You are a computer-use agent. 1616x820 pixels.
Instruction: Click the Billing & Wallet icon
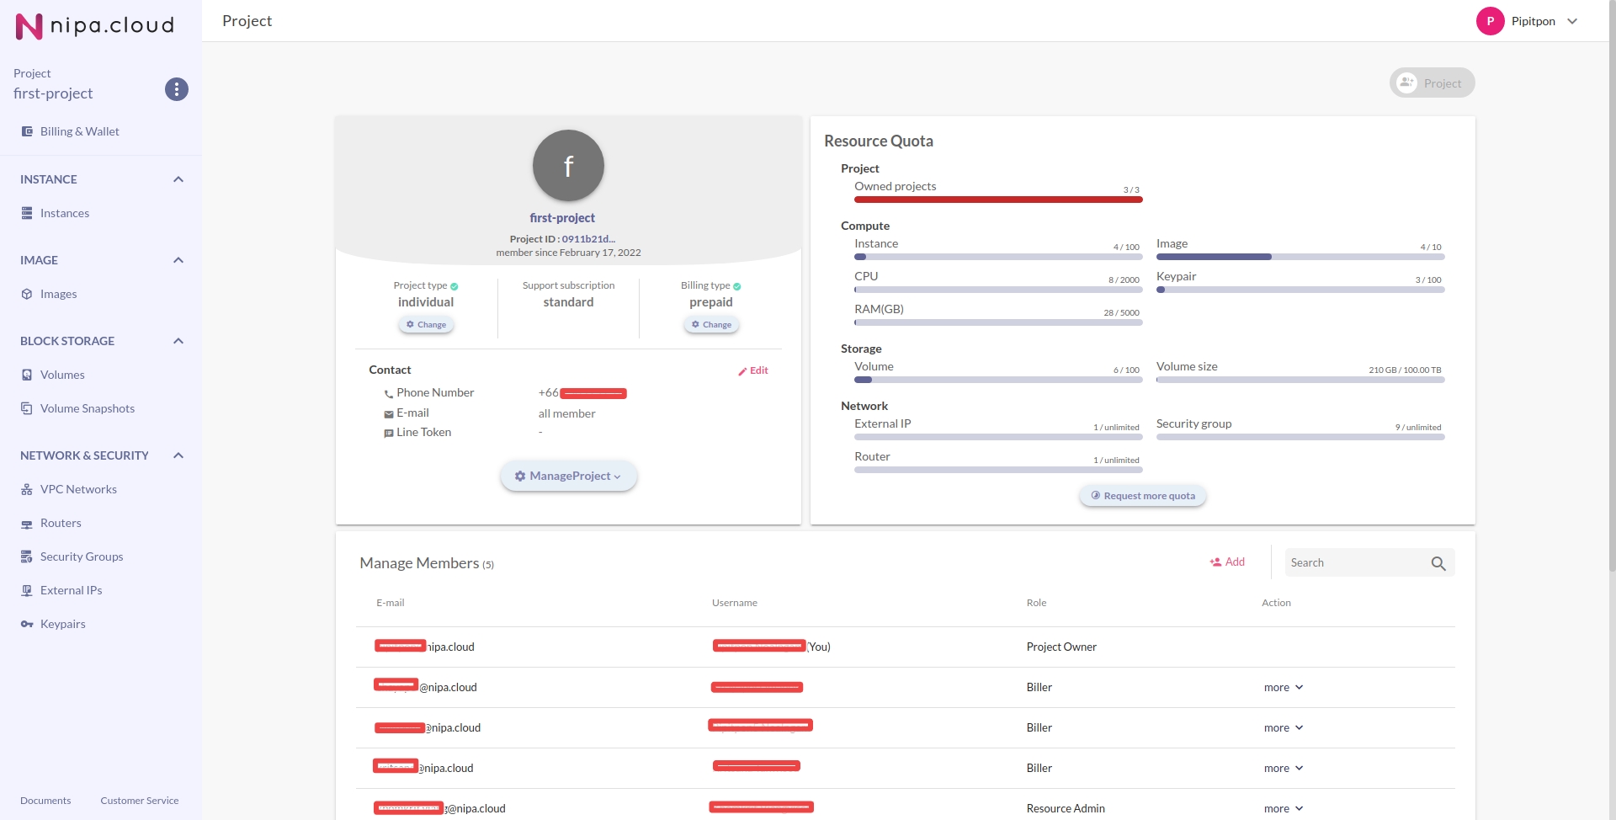tap(27, 131)
